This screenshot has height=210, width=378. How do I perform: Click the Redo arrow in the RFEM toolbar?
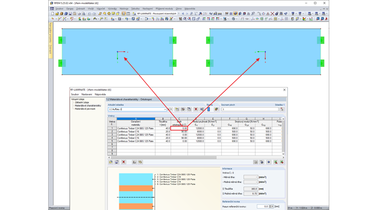click(94, 14)
